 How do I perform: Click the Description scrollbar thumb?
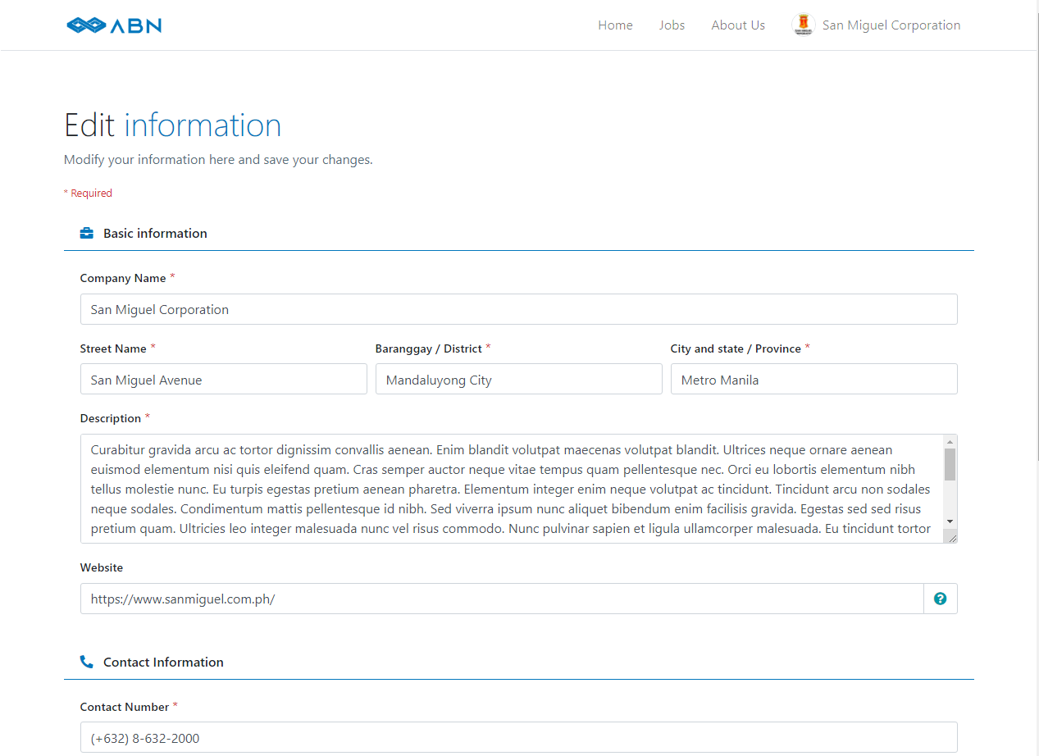tap(950, 464)
